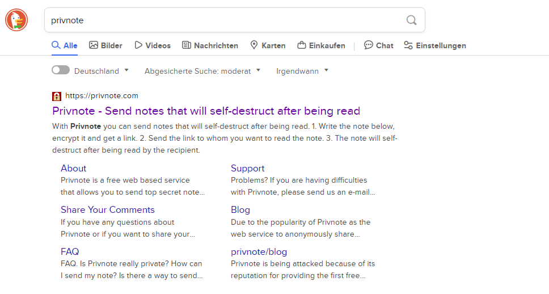Switch to the Nachrichten tab
This screenshot has width=549, height=294.
[x=210, y=45]
